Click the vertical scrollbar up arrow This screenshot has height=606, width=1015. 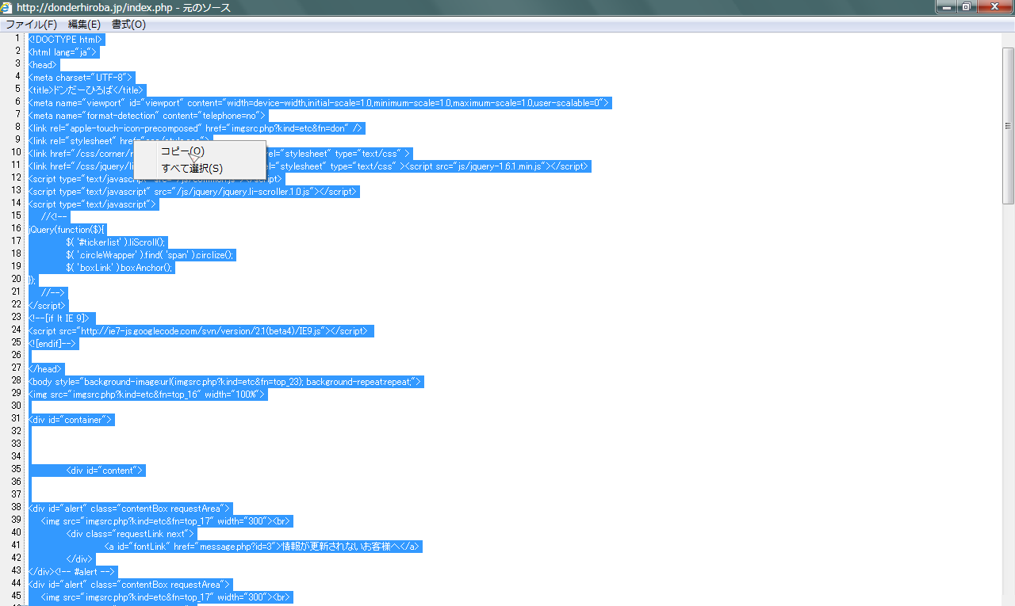1008,39
